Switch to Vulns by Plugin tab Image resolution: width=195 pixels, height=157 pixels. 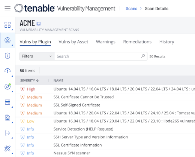[35, 42]
